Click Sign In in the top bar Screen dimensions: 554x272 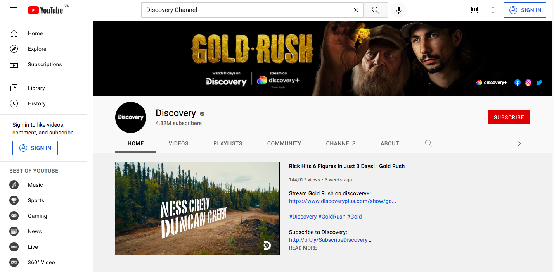coord(525,10)
